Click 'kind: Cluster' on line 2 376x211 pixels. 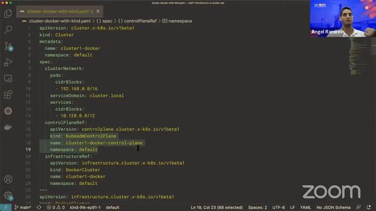tap(56, 35)
